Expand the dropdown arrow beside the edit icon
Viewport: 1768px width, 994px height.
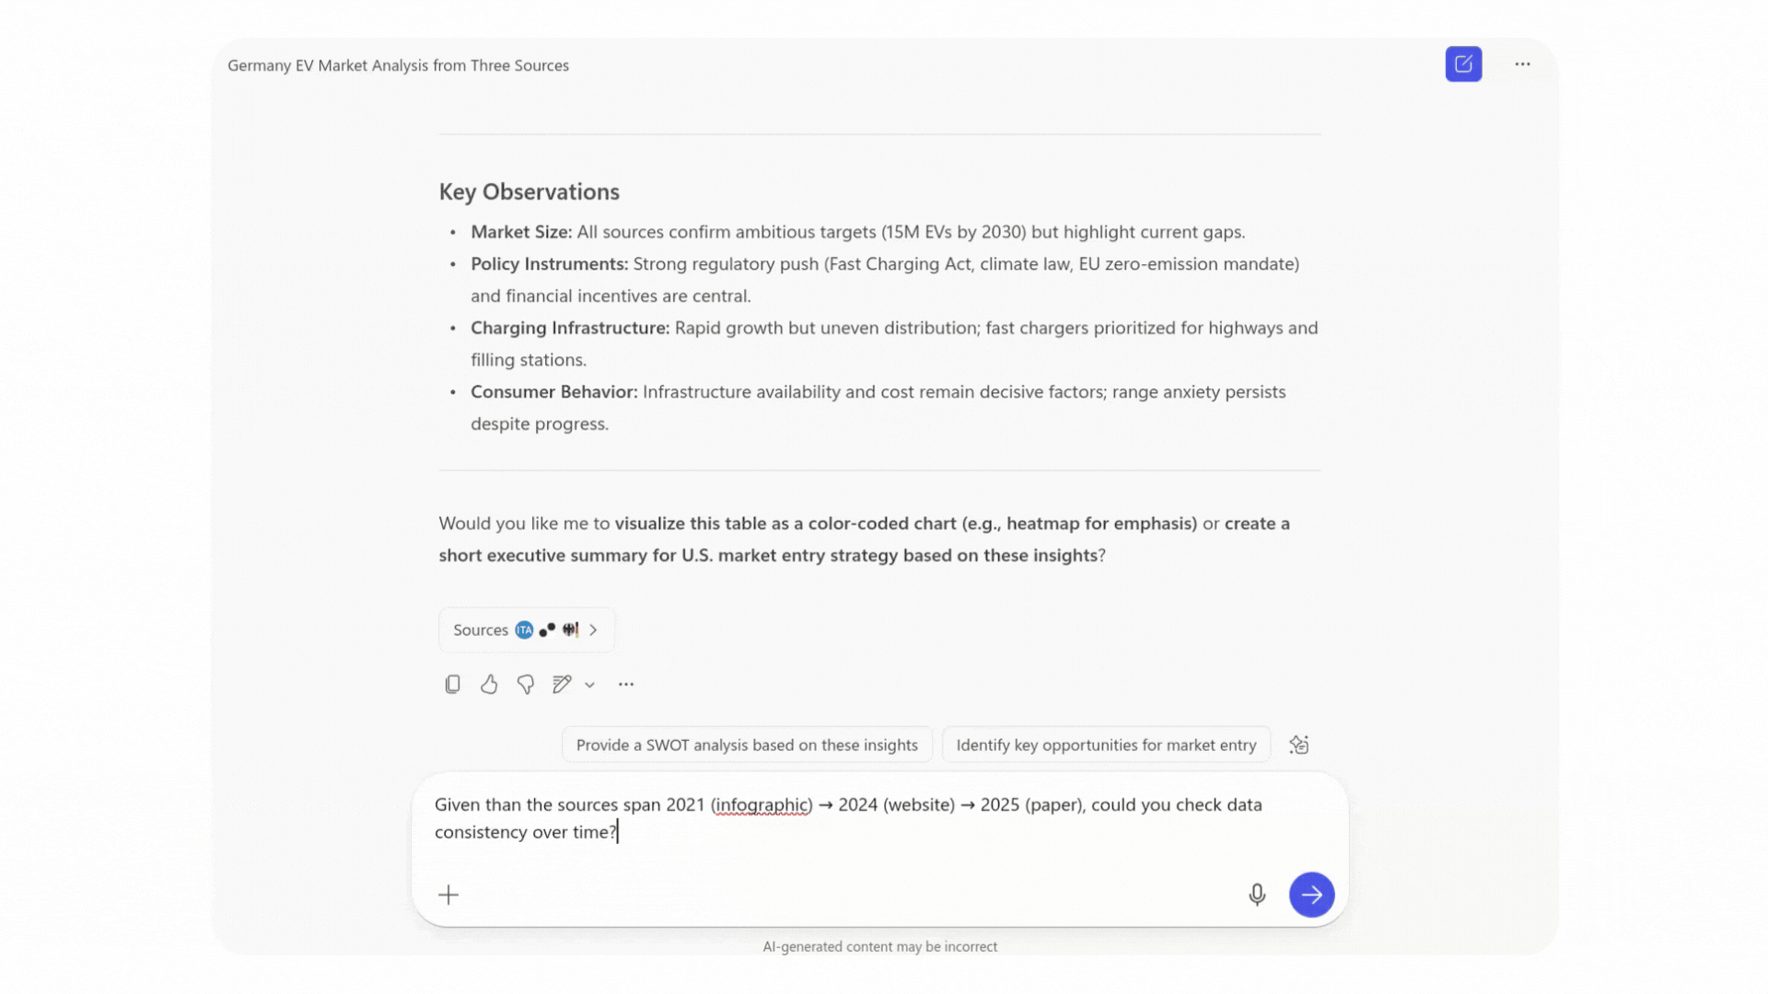589,685
